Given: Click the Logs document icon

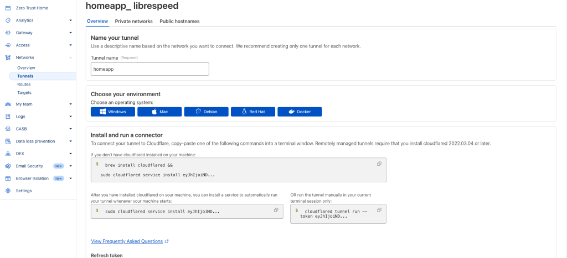Looking at the screenshot, I should pos(8,117).
